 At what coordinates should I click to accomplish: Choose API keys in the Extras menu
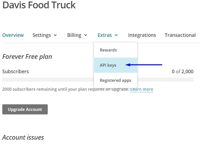tap(108, 65)
